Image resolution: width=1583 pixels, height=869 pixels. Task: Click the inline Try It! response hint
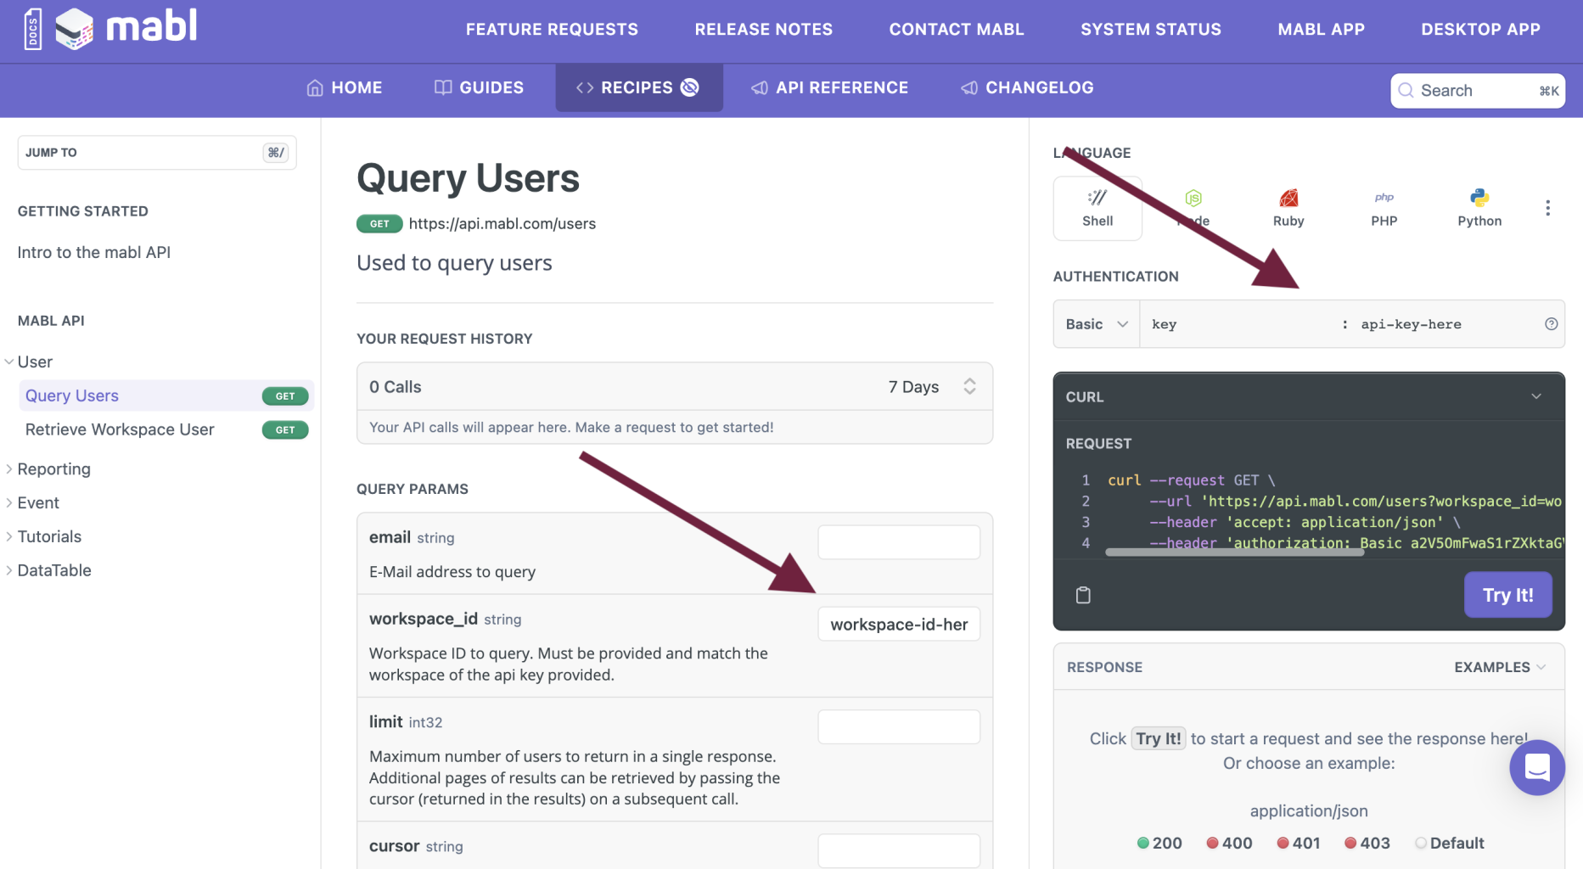point(1159,738)
